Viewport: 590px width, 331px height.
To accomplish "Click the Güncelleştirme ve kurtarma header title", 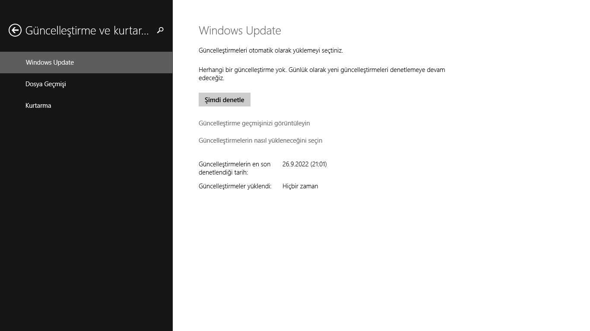I will 87,31.
